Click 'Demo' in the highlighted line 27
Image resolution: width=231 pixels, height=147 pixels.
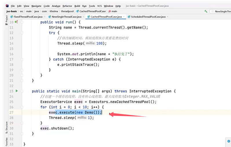(89, 112)
